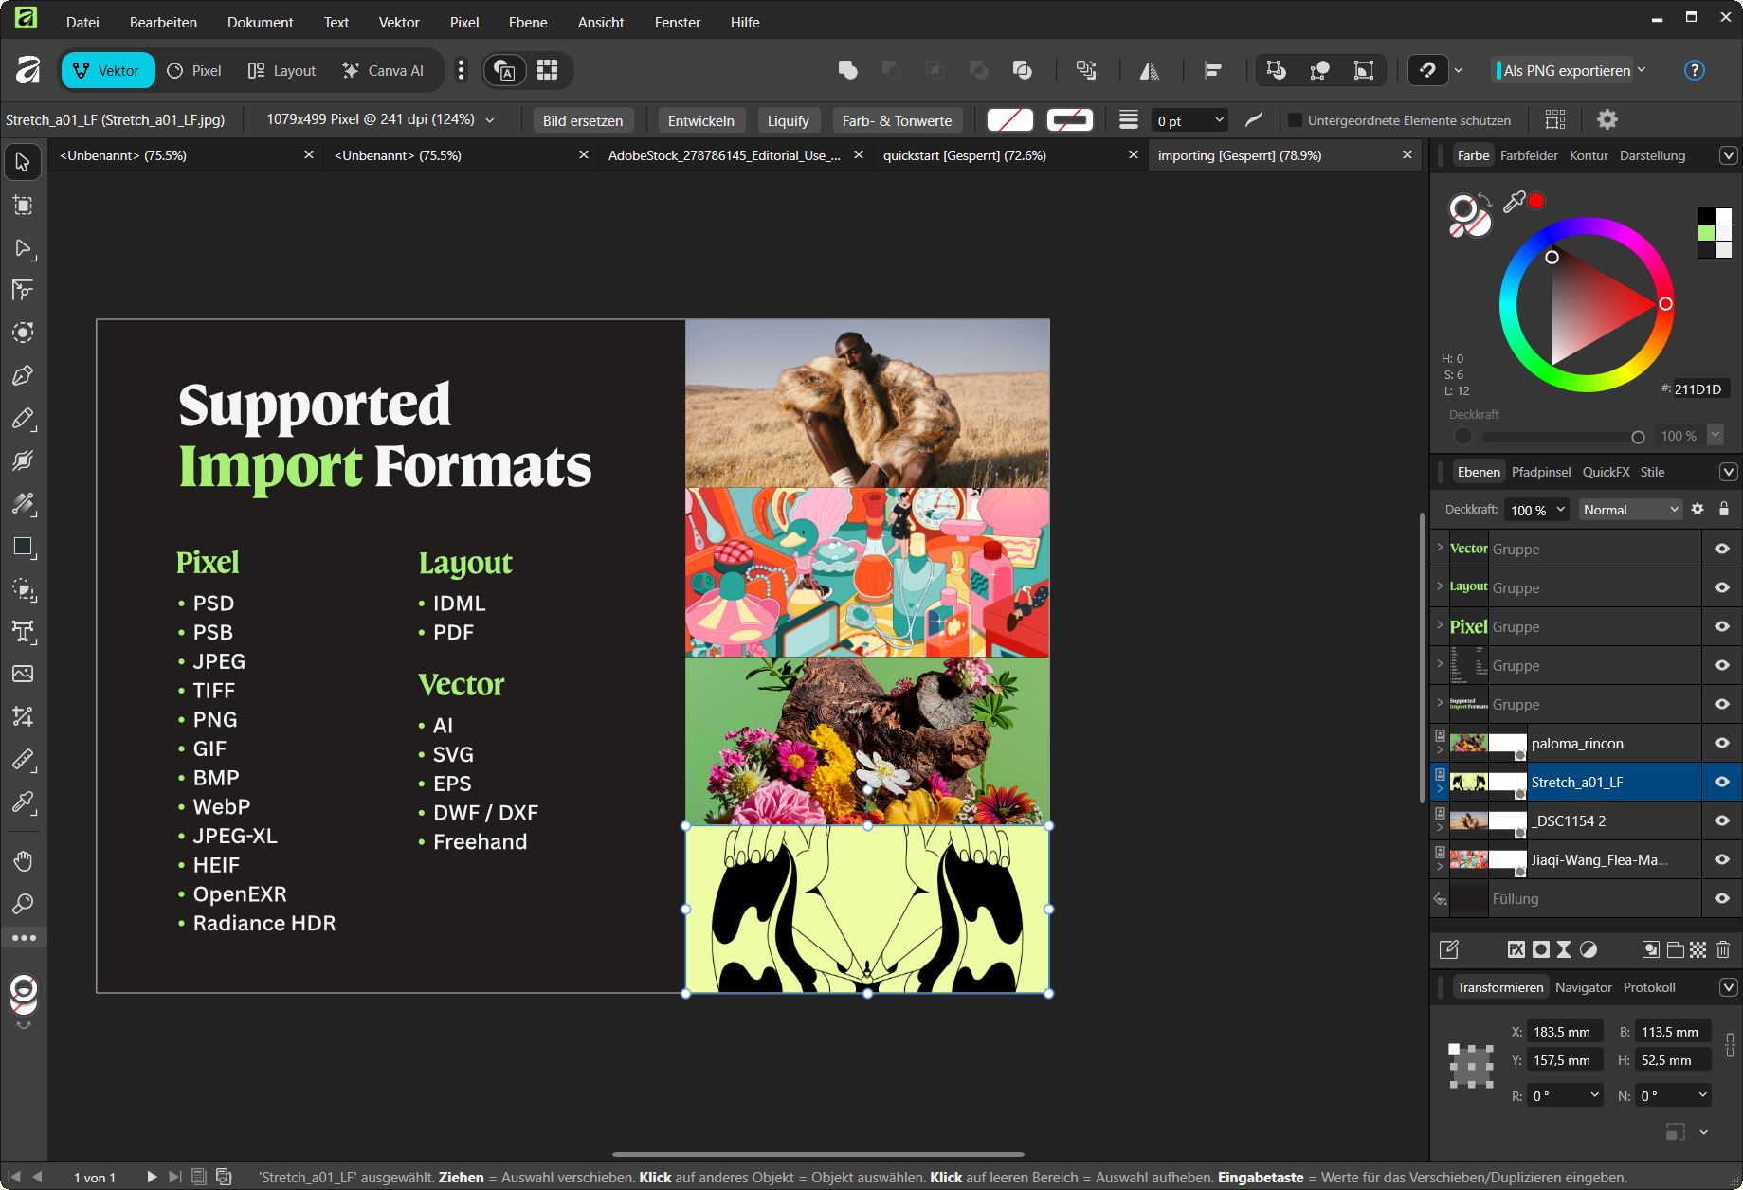Enable 'Untergeordnete Elemente schützen' checkbox
This screenshot has width=1743, height=1190.
(x=1295, y=120)
